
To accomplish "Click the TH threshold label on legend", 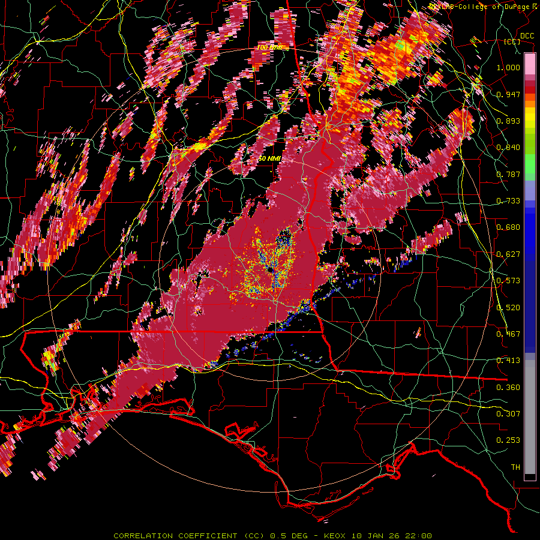I will [x=515, y=467].
